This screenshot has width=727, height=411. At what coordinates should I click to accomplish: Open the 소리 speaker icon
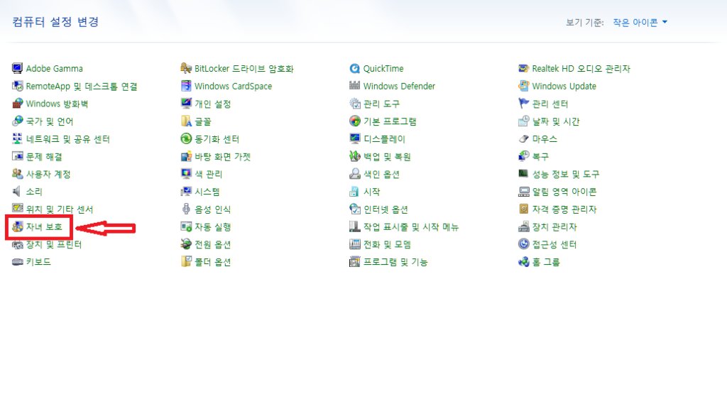click(x=17, y=192)
